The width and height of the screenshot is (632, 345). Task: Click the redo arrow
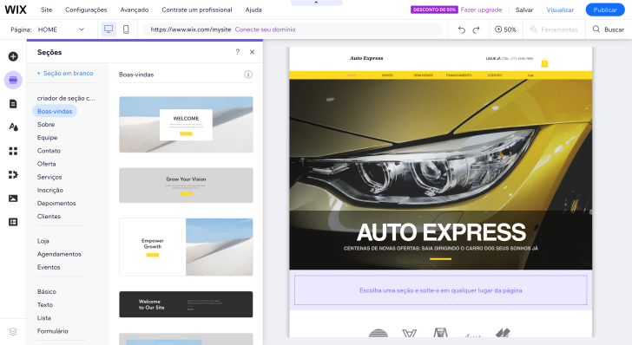click(x=476, y=29)
